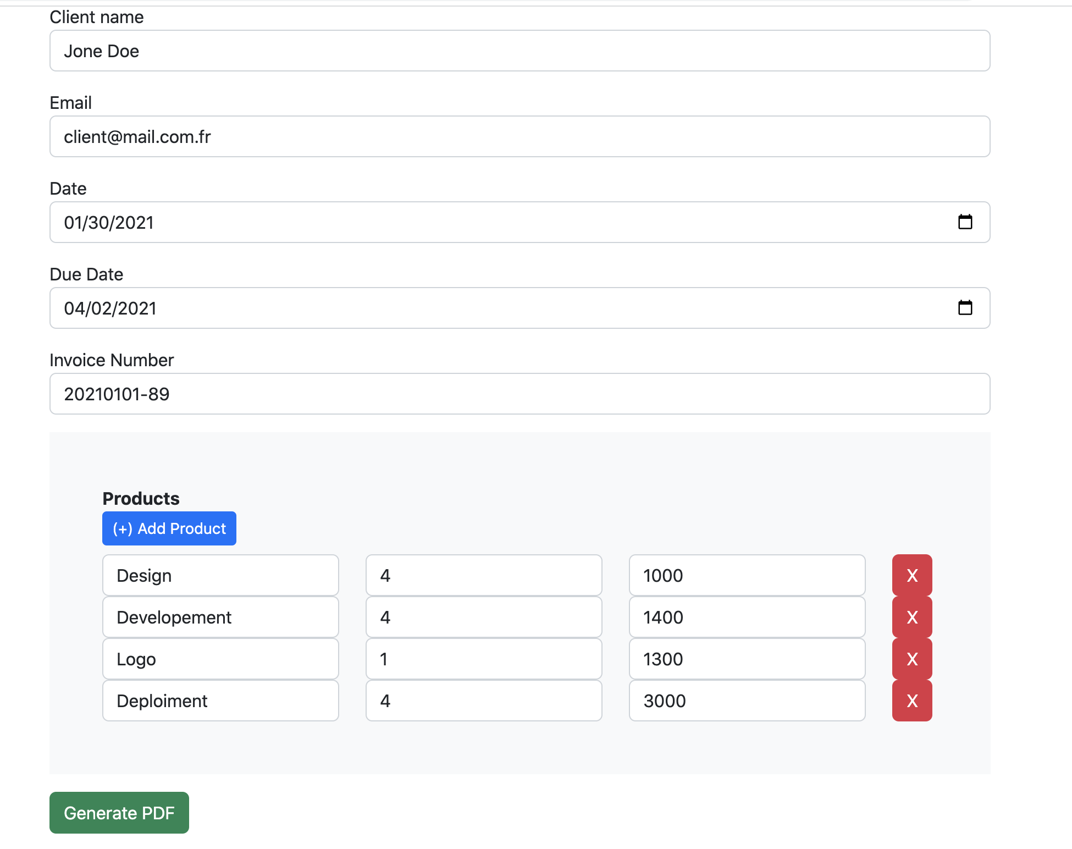Edit the Design product name field
Image resolution: width=1072 pixels, height=849 pixels.
pyautogui.click(x=220, y=575)
